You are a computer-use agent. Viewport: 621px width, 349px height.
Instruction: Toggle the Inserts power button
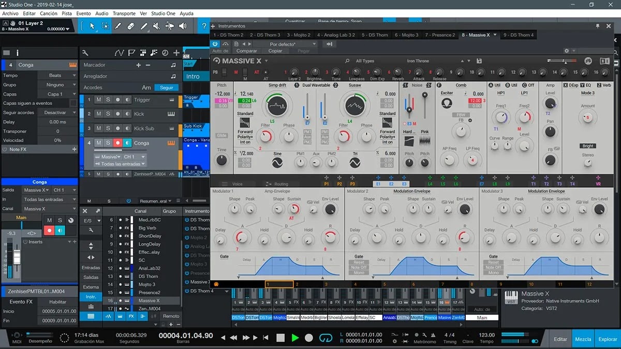(x=25, y=242)
